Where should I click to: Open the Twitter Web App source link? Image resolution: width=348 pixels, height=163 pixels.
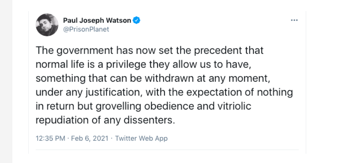coord(141,138)
